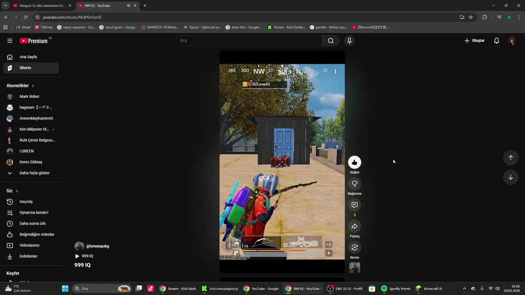Open Ruhi Çenet Belgese... channel
The width and height of the screenshot is (525, 295).
tap(31, 140)
